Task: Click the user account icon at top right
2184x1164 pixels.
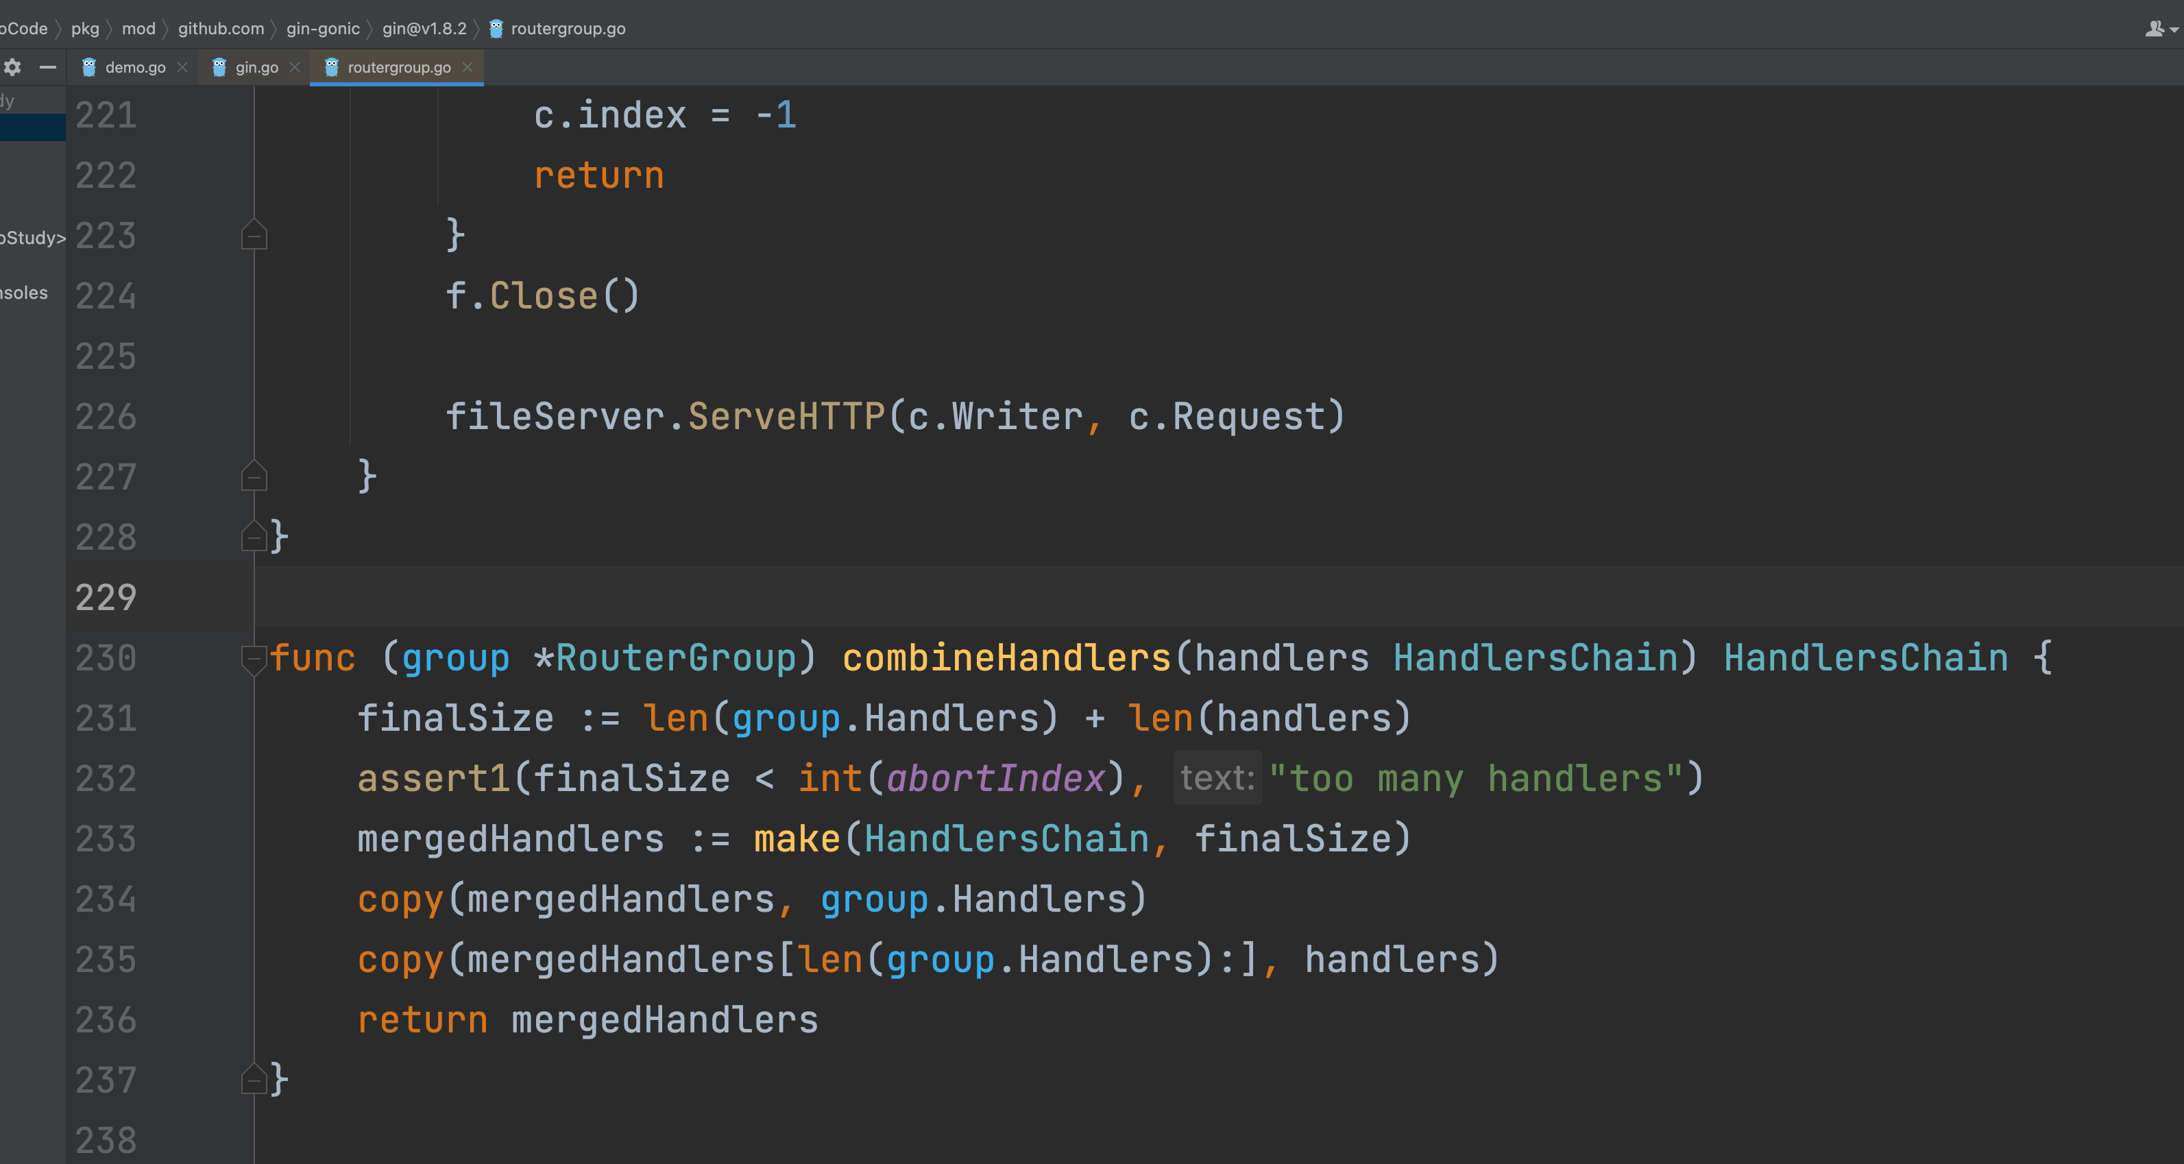Action: coord(2155,29)
